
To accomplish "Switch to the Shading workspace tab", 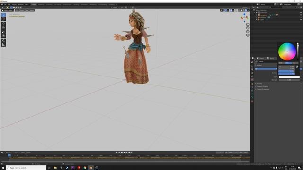I will (x=76, y=4).
